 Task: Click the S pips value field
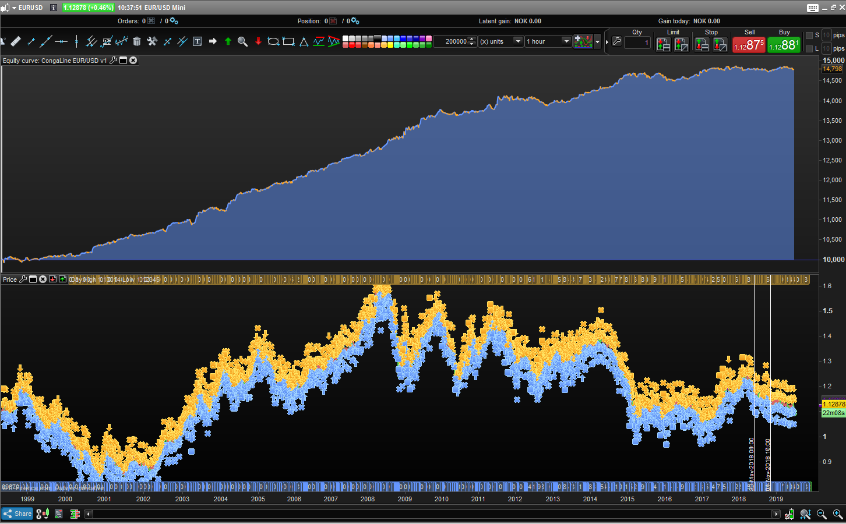pyautogui.click(x=826, y=36)
